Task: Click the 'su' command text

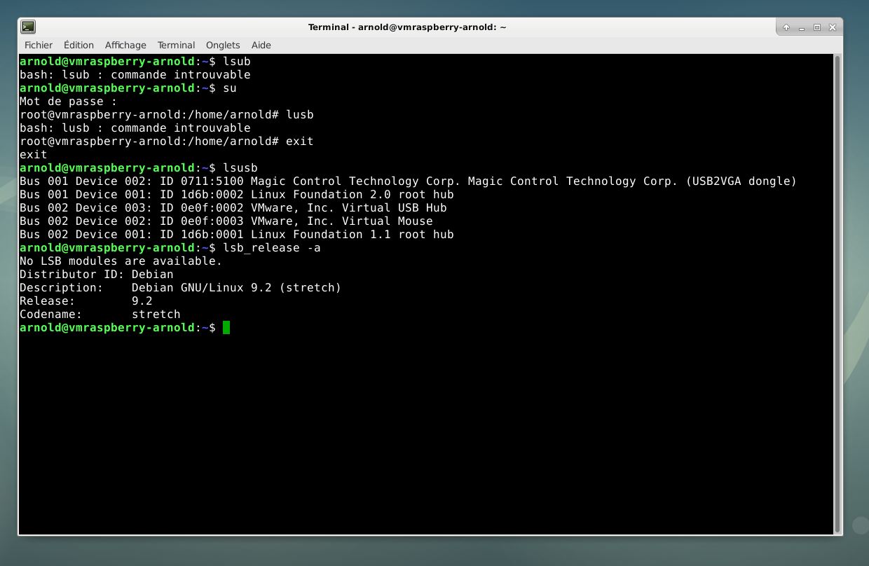Action: coord(230,88)
